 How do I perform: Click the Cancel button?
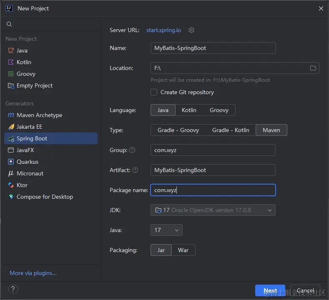click(305, 290)
